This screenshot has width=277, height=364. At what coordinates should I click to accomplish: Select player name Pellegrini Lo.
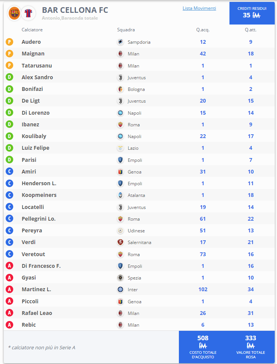[x=38, y=219]
